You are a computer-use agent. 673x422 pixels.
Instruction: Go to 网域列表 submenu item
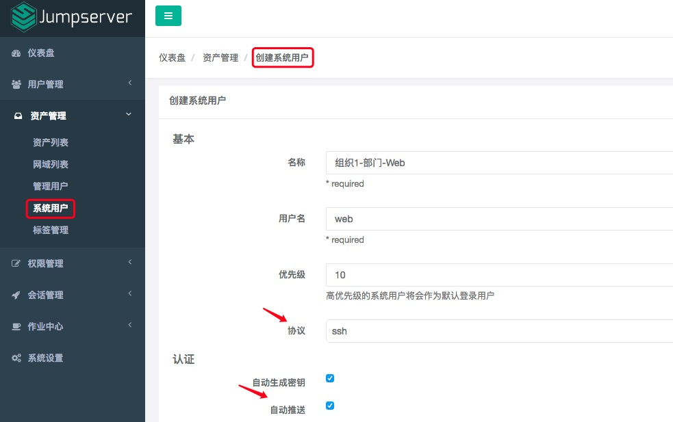tap(51, 164)
